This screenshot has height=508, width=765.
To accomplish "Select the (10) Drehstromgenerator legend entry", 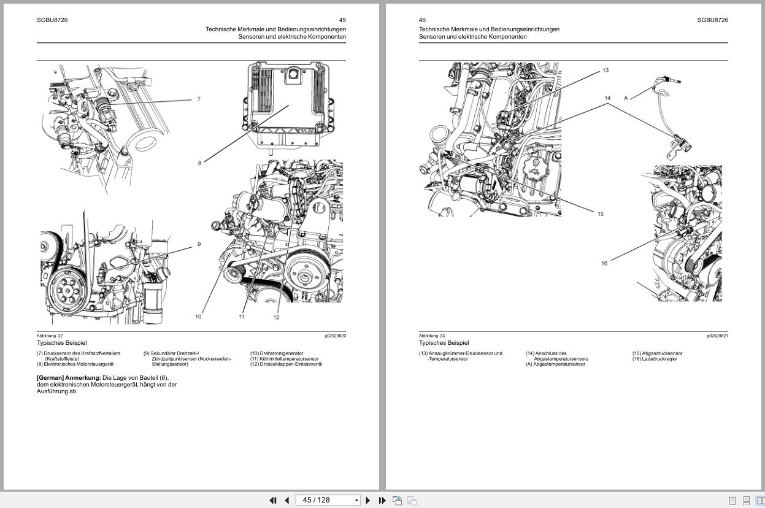I will 277,353.
